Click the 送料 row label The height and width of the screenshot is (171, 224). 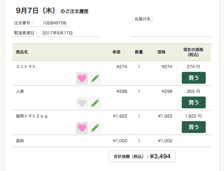[x=20, y=141]
